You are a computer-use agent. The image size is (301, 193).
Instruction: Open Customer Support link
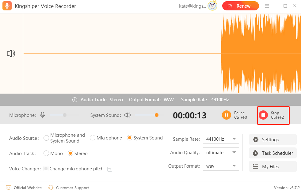pyautogui.click(x=69, y=187)
